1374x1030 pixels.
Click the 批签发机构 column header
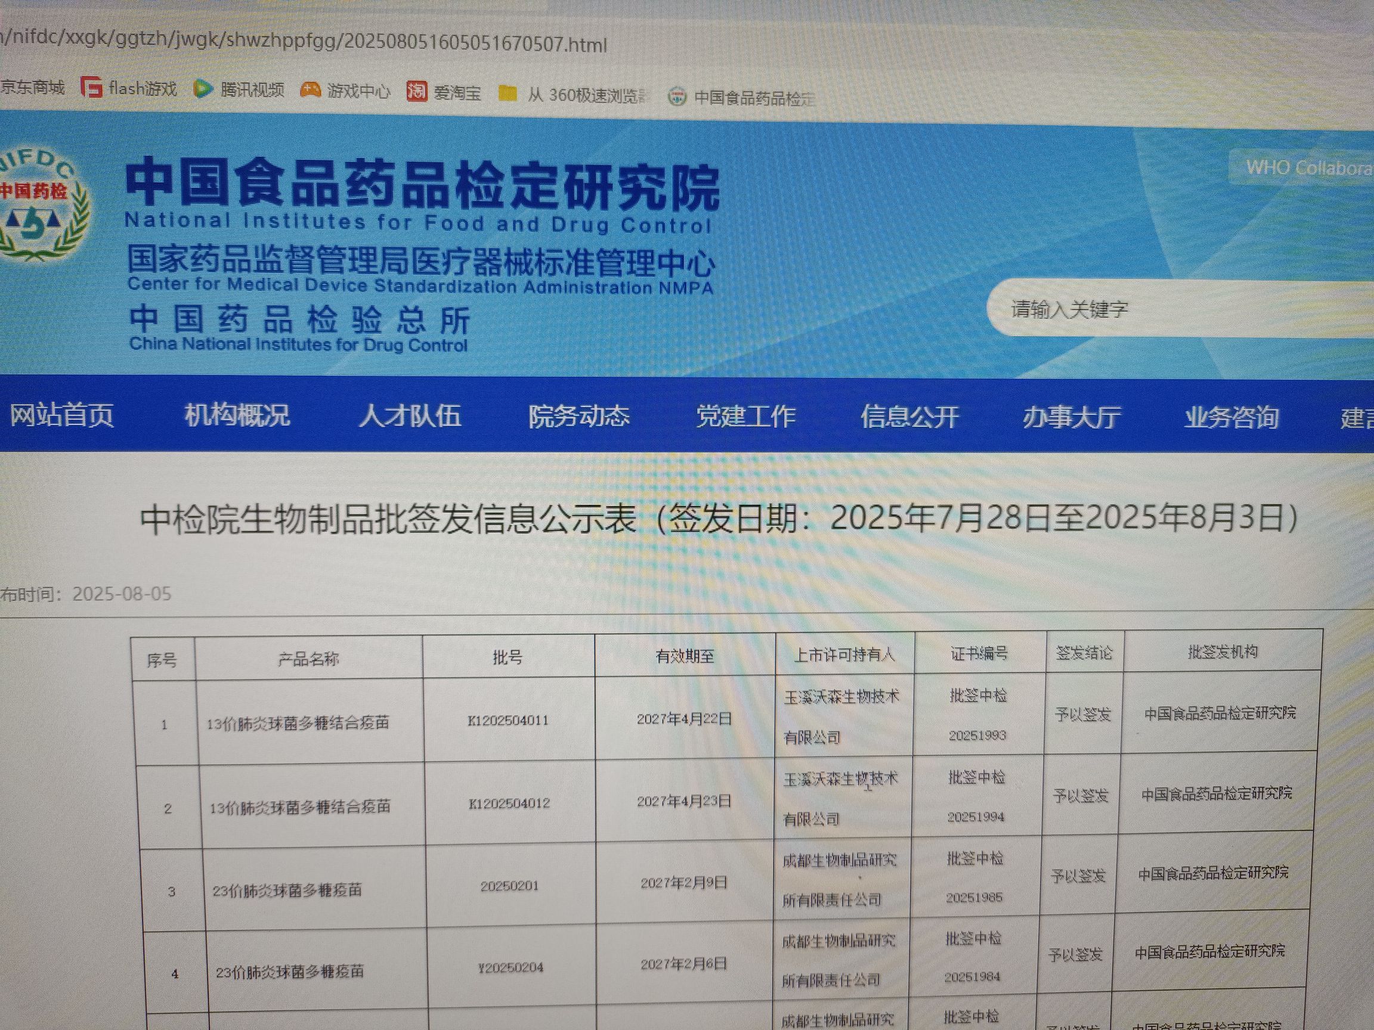click(1223, 651)
